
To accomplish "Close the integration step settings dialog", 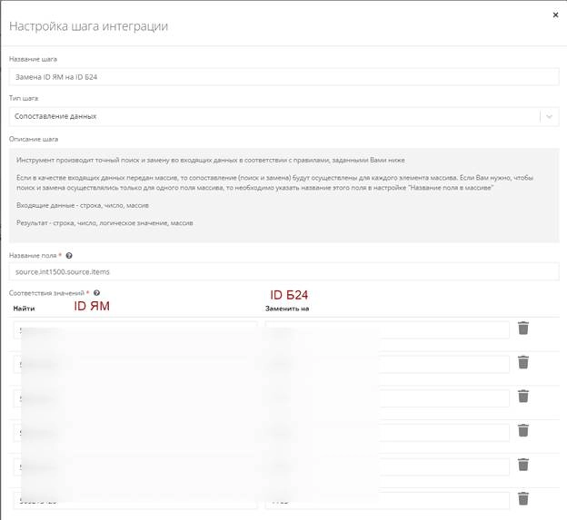I will [x=555, y=15].
